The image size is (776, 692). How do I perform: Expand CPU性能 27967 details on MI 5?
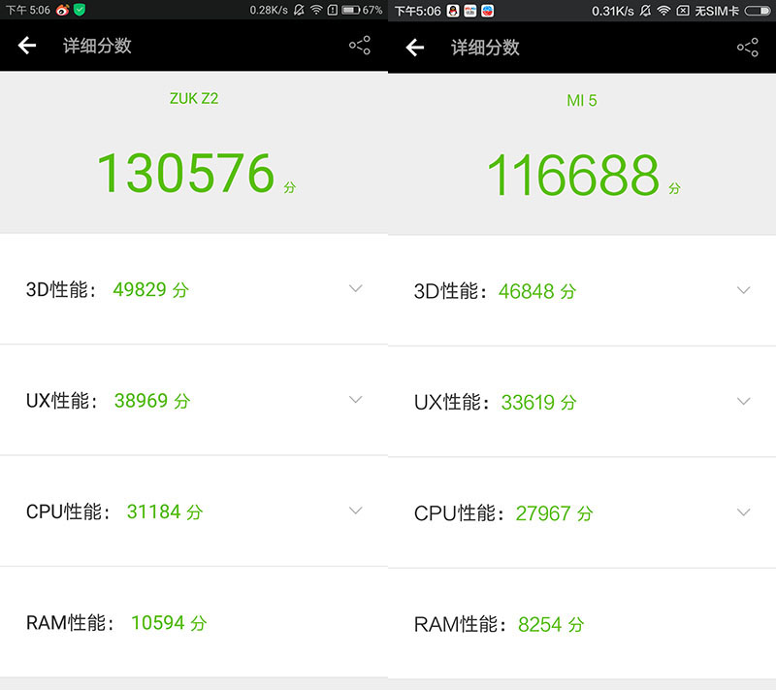(x=744, y=512)
